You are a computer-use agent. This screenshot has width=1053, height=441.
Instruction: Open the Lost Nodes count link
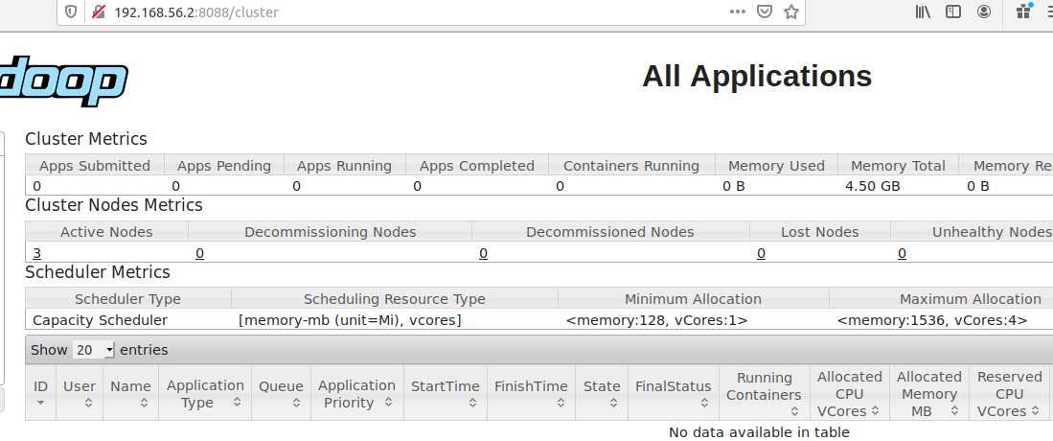click(761, 253)
